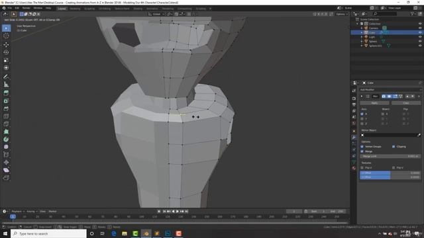This screenshot has width=424, height=238.
Task: Click the modifier Copy button
Action: 406,103
